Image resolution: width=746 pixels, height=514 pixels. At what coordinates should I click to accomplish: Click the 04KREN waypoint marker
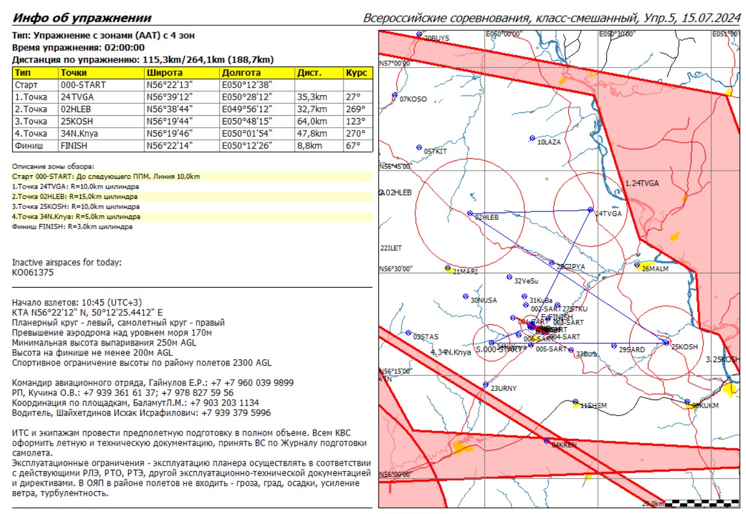[x=546, y=441]
